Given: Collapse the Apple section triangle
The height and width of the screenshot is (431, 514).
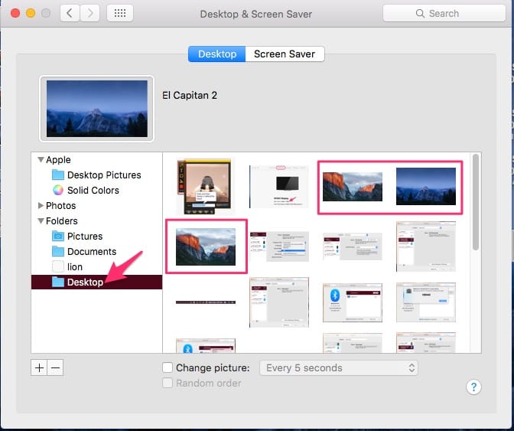Looking at the screenshot, I should [x=41, y=160].
